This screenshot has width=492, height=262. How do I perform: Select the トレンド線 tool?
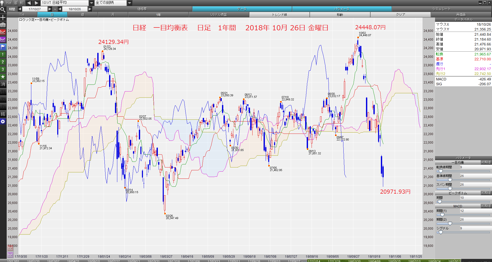tap(279, 15)
